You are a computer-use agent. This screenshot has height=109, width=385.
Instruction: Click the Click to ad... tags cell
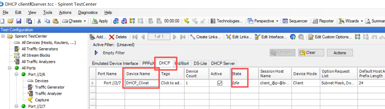coord(172,83)
